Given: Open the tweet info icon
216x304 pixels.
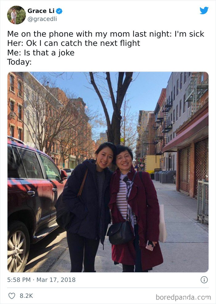Looking at the screenshot, I should tap(204, 280).
